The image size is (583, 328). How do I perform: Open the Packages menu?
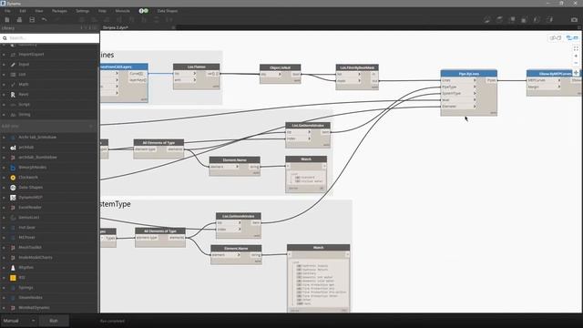pos(59,11)
